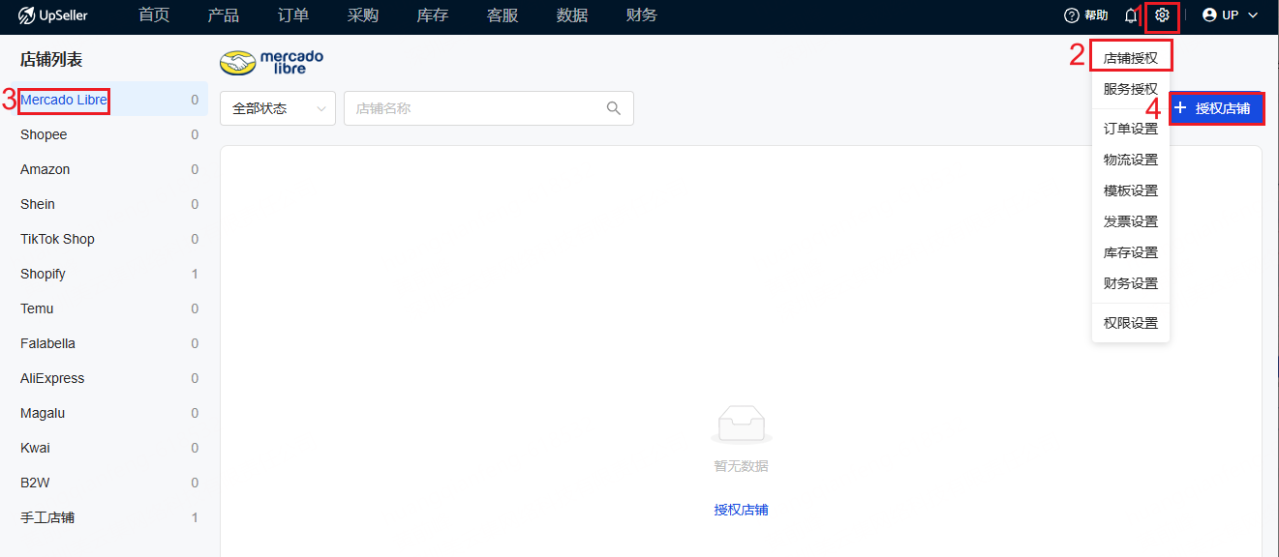The width and height of the screenshot is (1279, 557).
Task: Select 服务授权 in settings menu
Action: [1131, 89]
